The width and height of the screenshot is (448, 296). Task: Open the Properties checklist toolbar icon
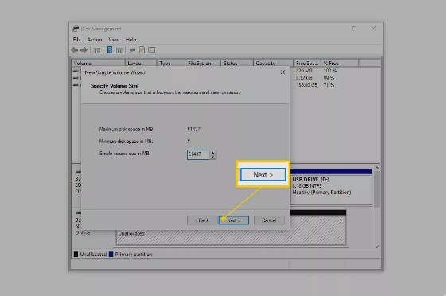tap(142, 50)
